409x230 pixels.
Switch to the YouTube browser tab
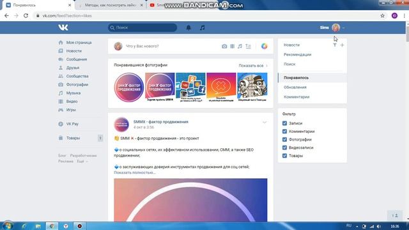point(157,5)
